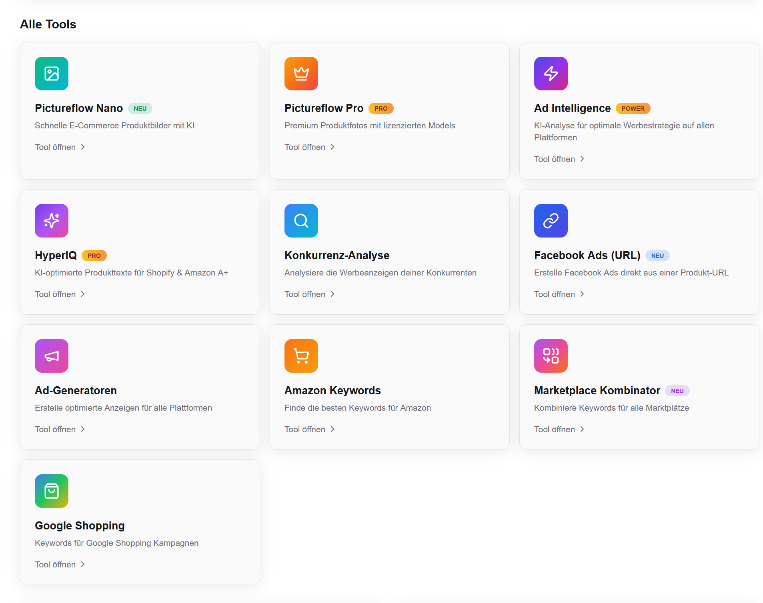
Task: Click 'Keywords für Google Shopping Kampagnen' text
Action: tap(116, 543)
